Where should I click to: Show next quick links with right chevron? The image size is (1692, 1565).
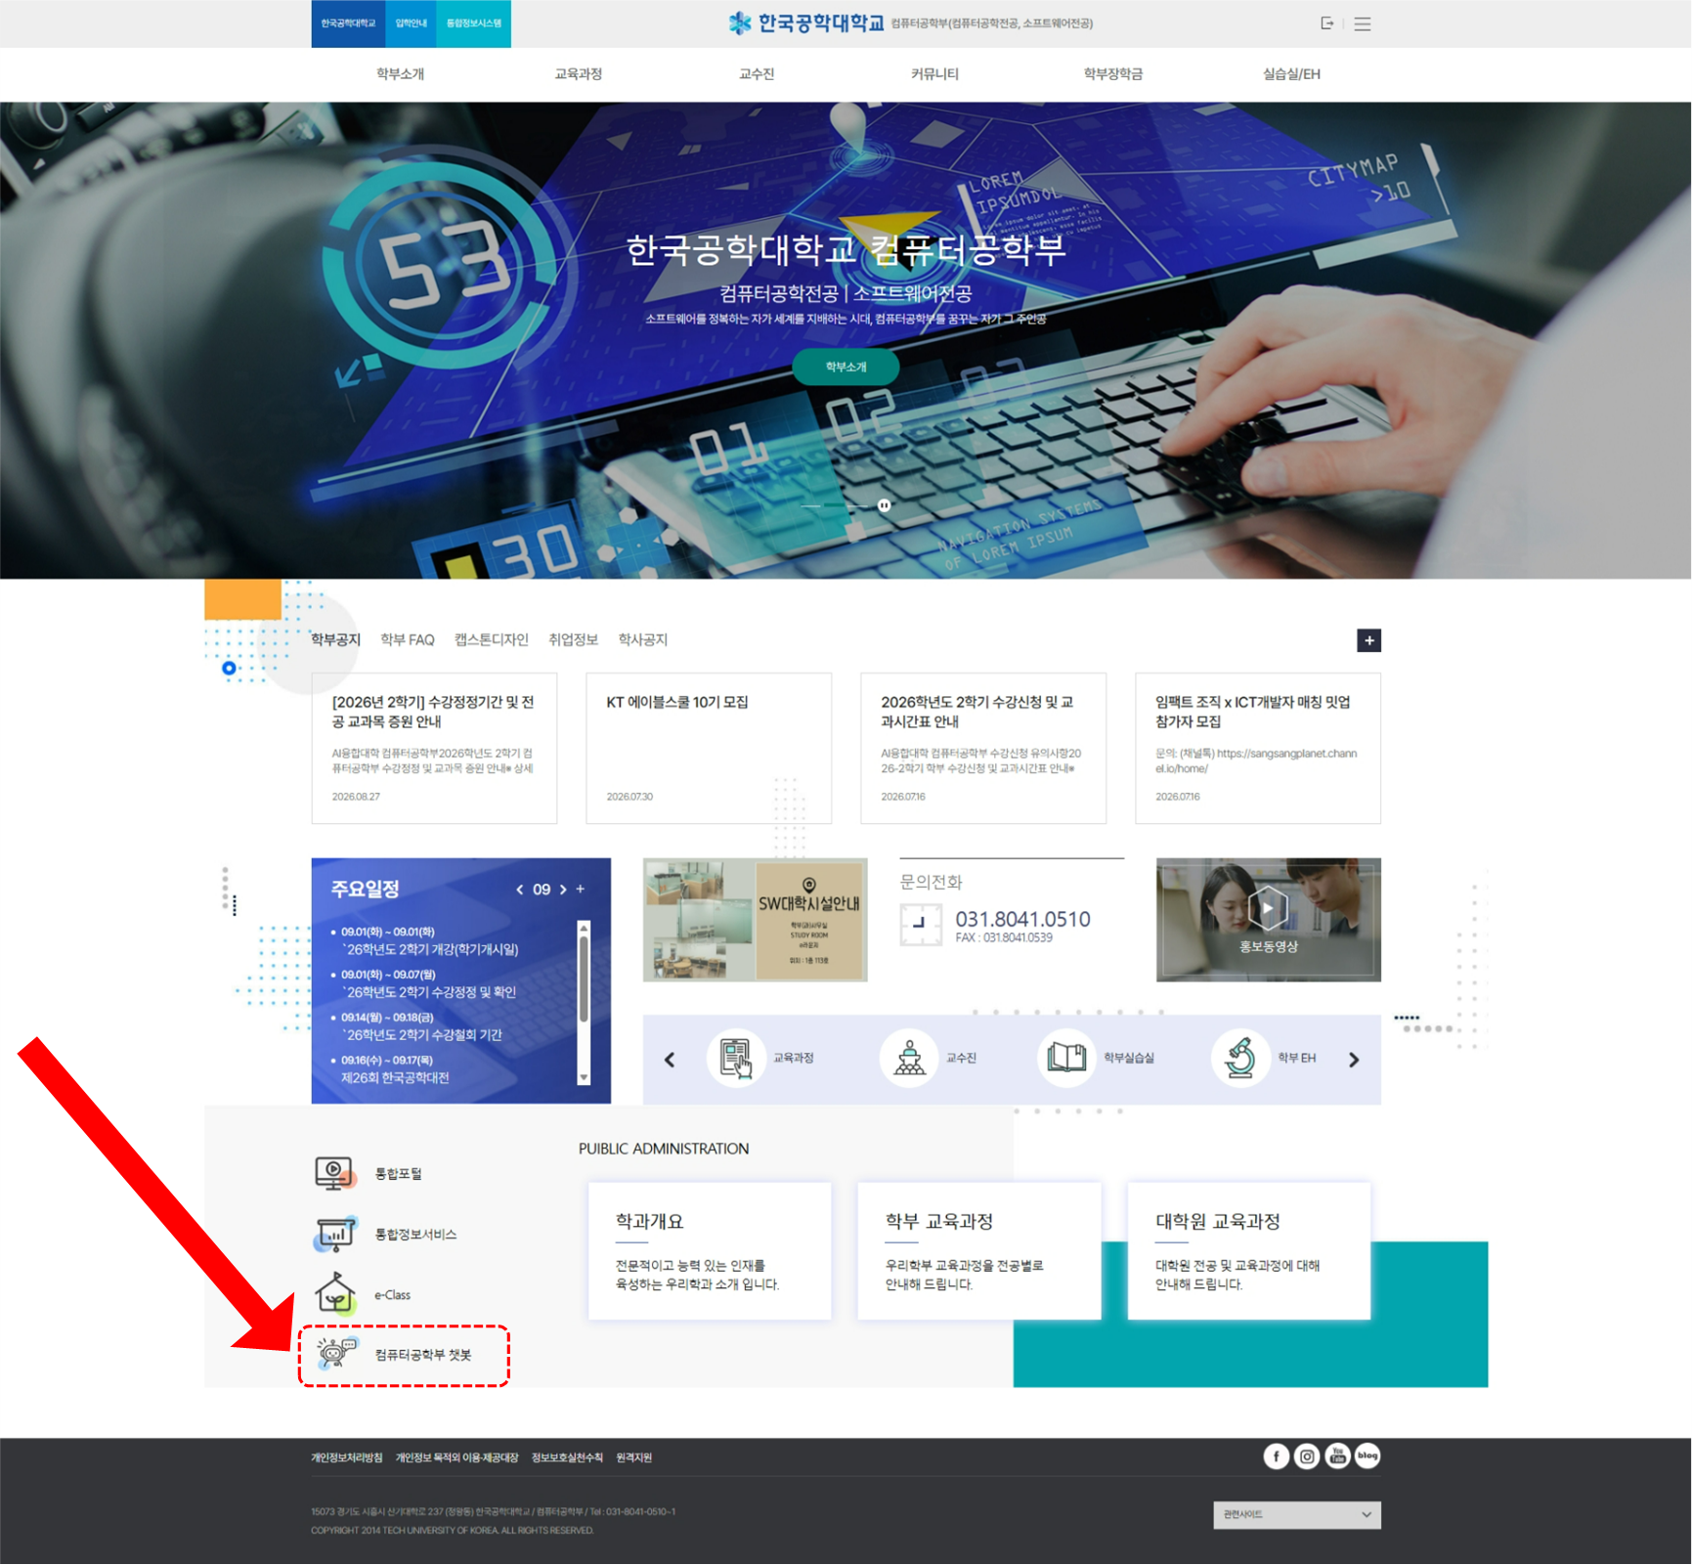point(1354,1060)
